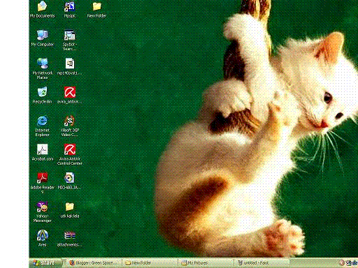Select the Spybot Search icon
Image resolution: width=358 pixels, height=268 pixels.
(x=69, y=40)
